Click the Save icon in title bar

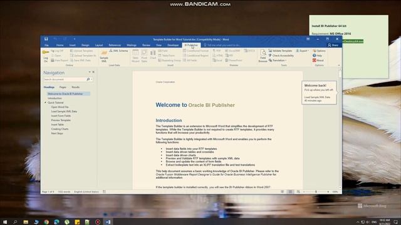(46, 39)
